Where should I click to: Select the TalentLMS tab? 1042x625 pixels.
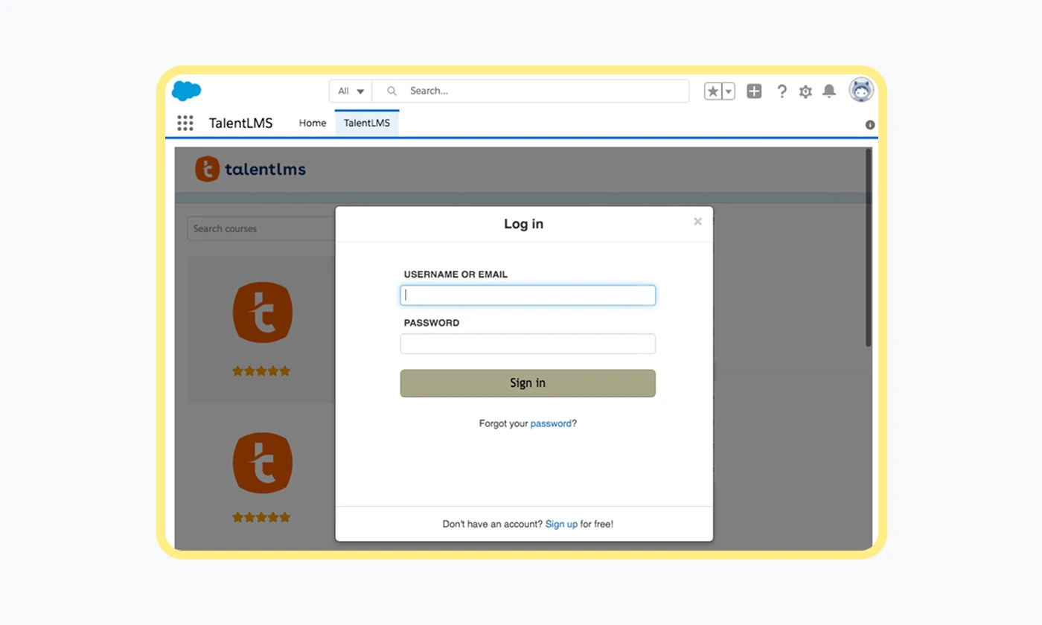(367, 123)
